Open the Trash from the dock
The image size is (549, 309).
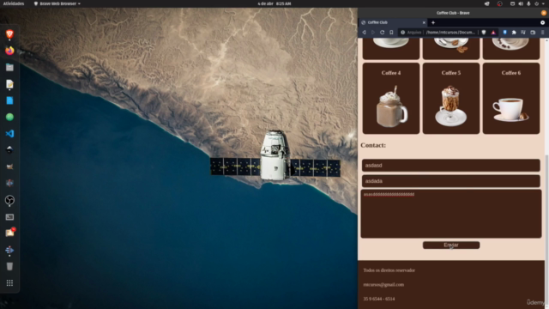(9, 266)
